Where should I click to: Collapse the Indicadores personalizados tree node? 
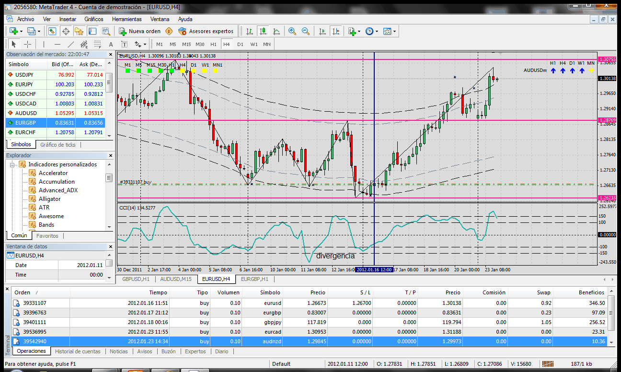[x=12, y=164]
